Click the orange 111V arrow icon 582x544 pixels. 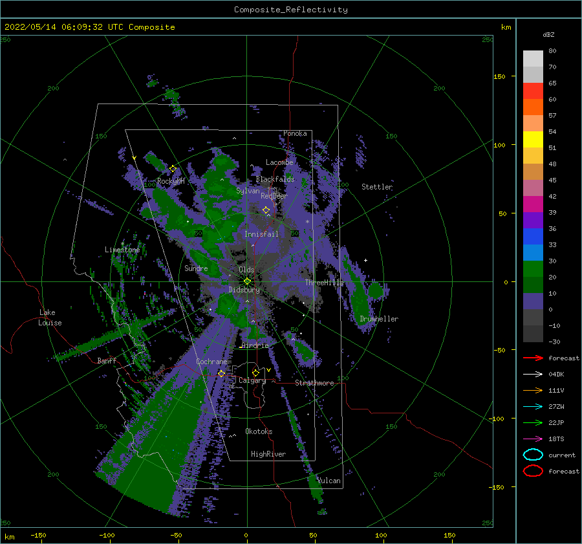533,390
